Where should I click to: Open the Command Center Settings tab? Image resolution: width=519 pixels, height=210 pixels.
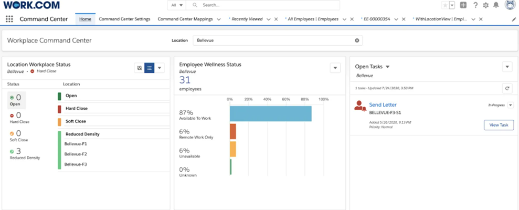[124, 19]
